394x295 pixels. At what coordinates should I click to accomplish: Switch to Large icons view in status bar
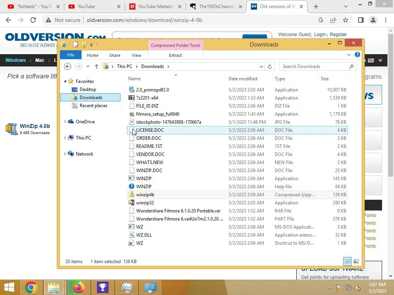pyautogui.click(x=356, y=261)
